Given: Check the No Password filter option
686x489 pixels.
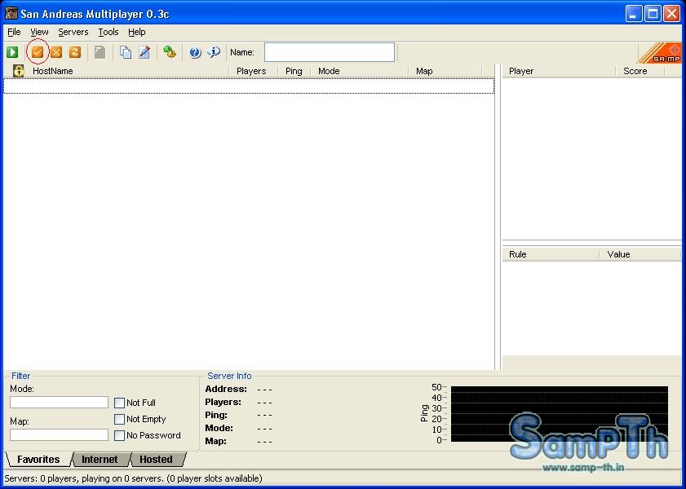Looking at the screenshot, I should click(x=120, y=435).
